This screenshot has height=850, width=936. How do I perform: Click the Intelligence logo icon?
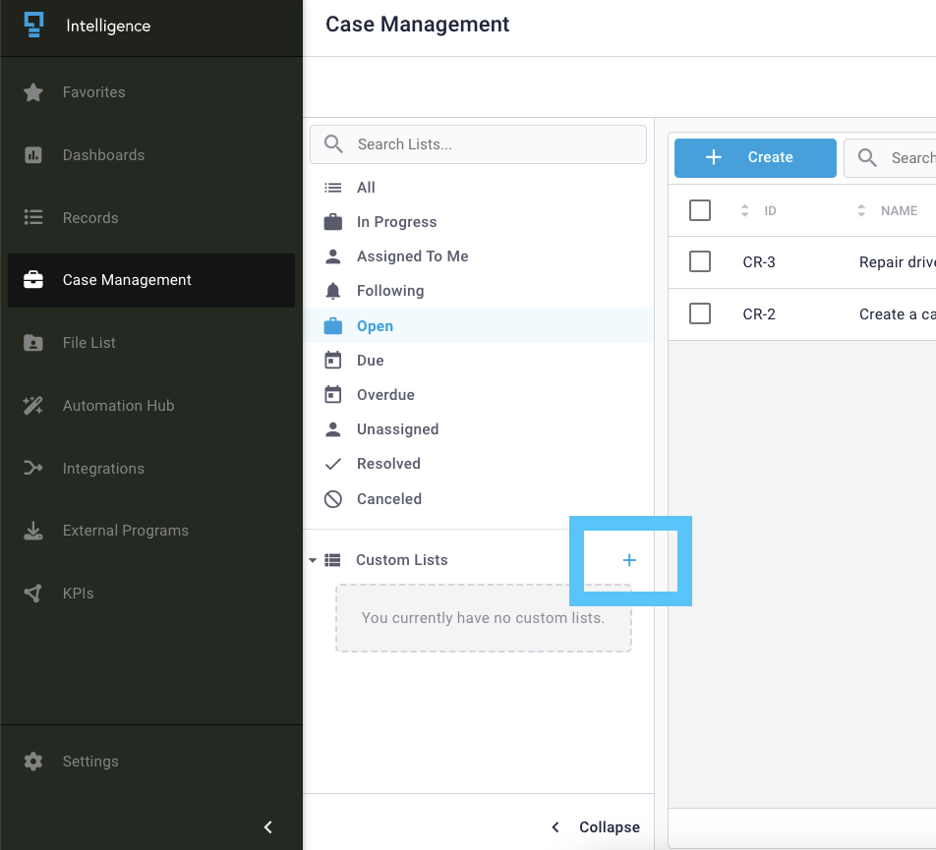[33, 25]
